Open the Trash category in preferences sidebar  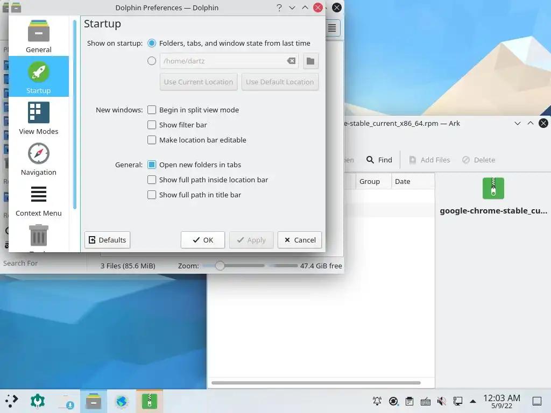pos(39,236)
